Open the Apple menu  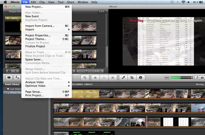tap(5, 2)
